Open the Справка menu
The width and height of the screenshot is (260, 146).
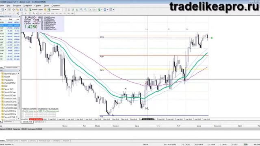pyautogui.click(x=55, y=5)
